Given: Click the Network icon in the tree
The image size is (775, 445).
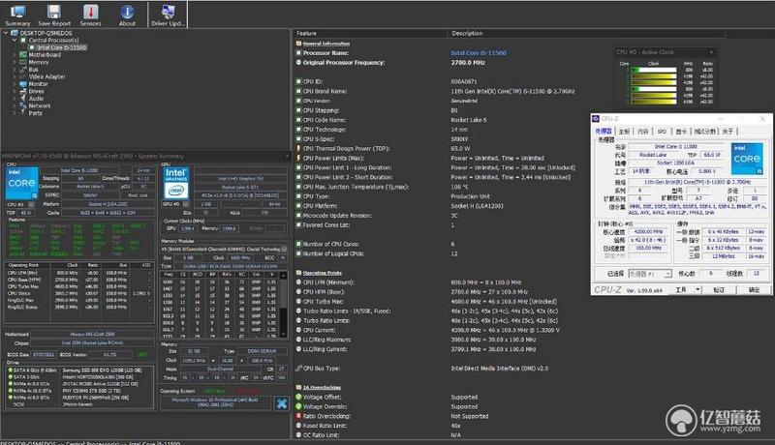Looking at the screenshot, I should click(x=22, y=105).
